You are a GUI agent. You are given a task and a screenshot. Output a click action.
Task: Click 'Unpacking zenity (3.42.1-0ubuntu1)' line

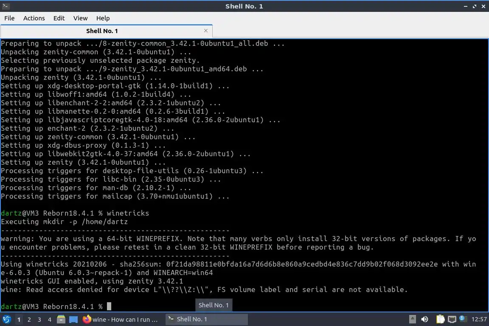(81, 77)
